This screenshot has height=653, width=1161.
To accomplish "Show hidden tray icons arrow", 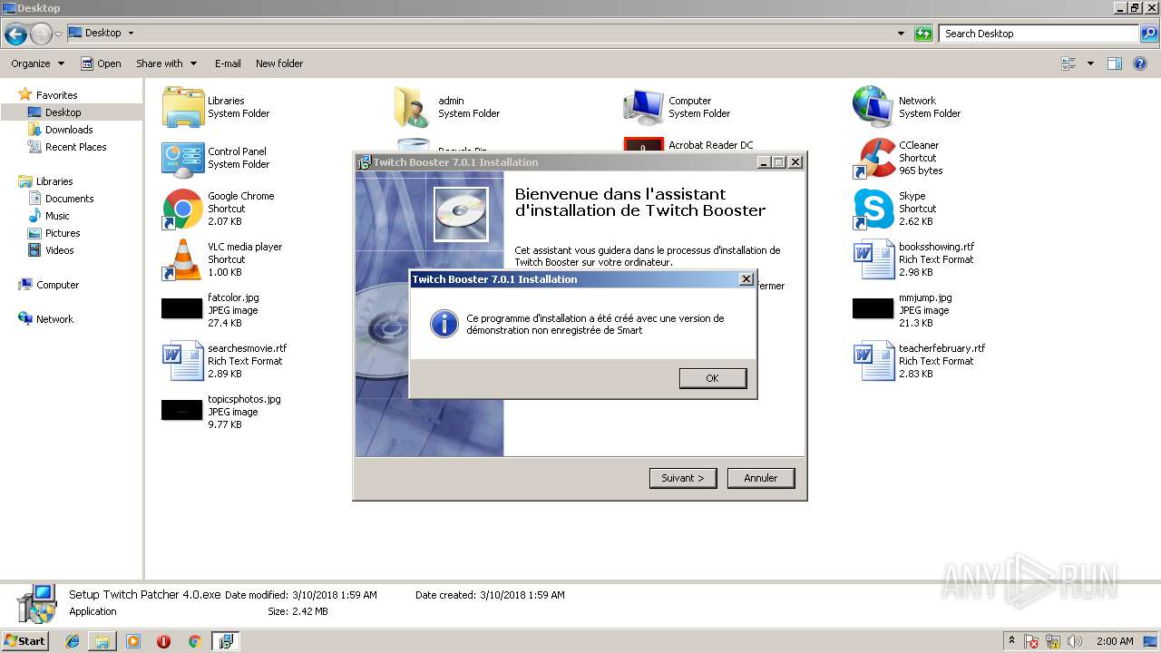I will click(x=1012, y=640).
